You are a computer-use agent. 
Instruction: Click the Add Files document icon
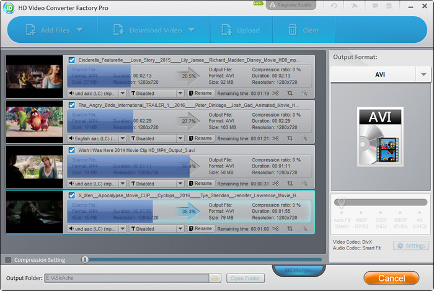[x=31, y=30]
